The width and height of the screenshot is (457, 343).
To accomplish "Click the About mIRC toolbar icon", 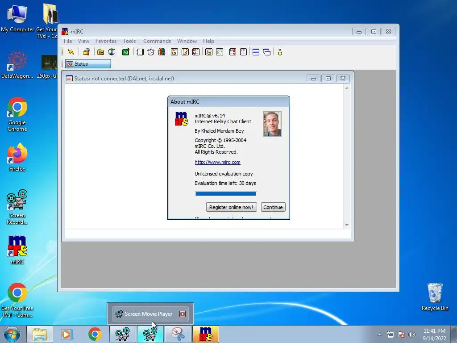I will click(280, 52).
